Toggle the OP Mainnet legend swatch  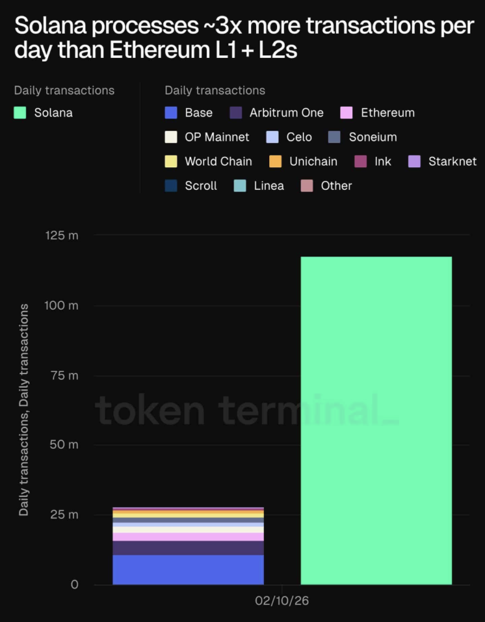click(171, 137)
